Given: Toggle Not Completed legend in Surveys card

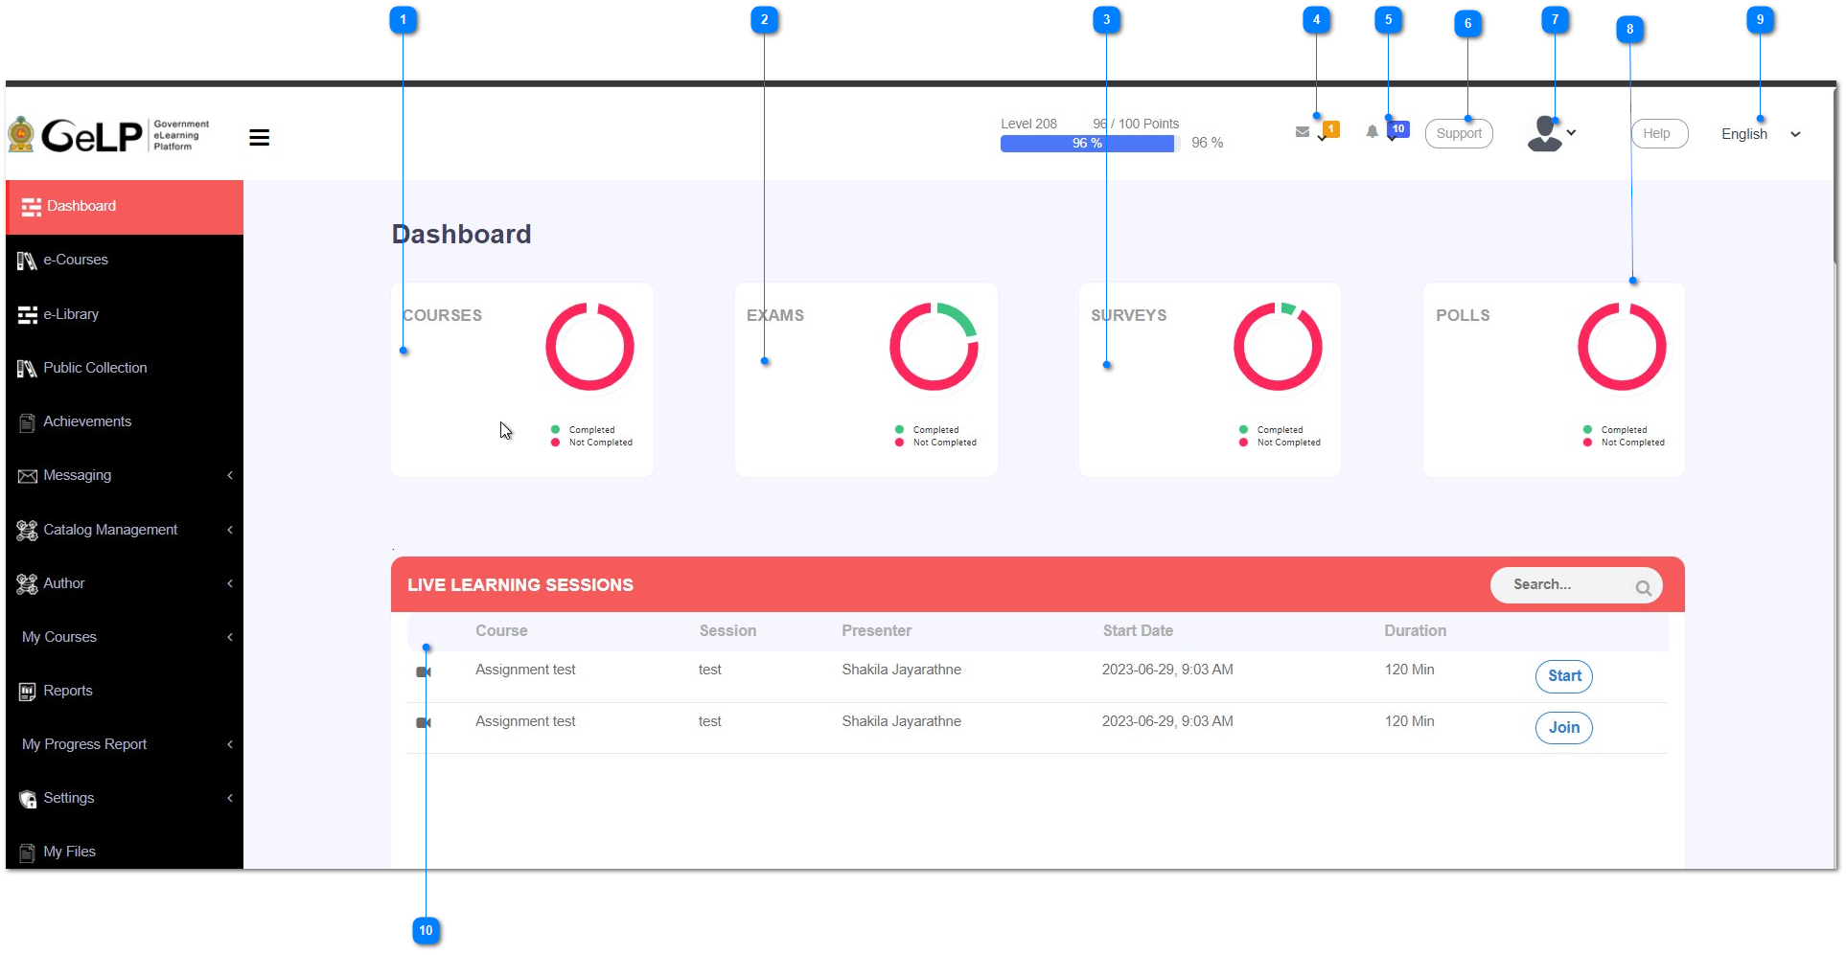Looking at the screenshot, I should (1280, 443).
